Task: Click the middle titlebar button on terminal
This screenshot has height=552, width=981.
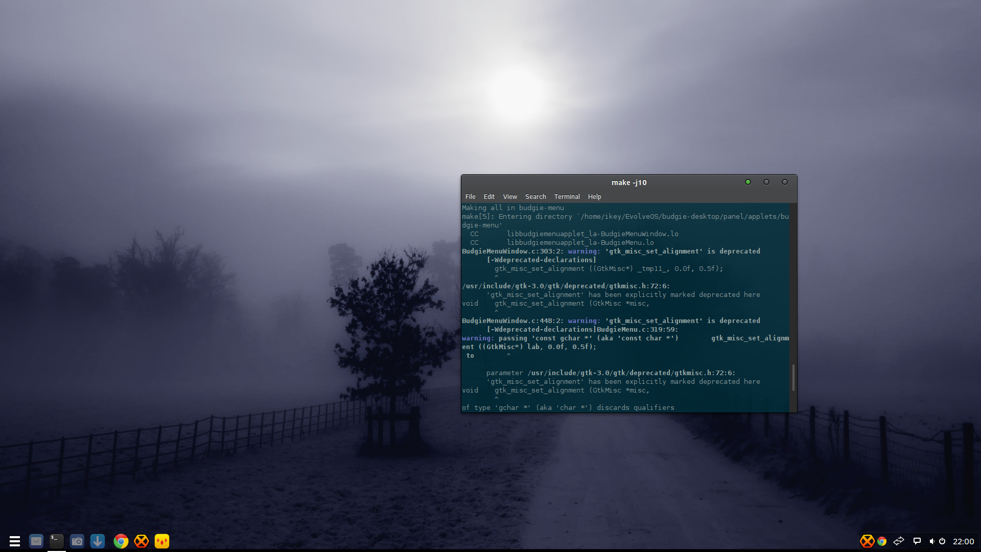Action: pos(766,182)
